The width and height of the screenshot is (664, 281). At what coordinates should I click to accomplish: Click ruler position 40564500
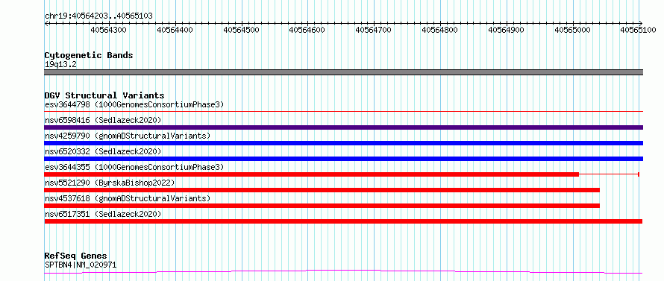(x=241, y=30)
